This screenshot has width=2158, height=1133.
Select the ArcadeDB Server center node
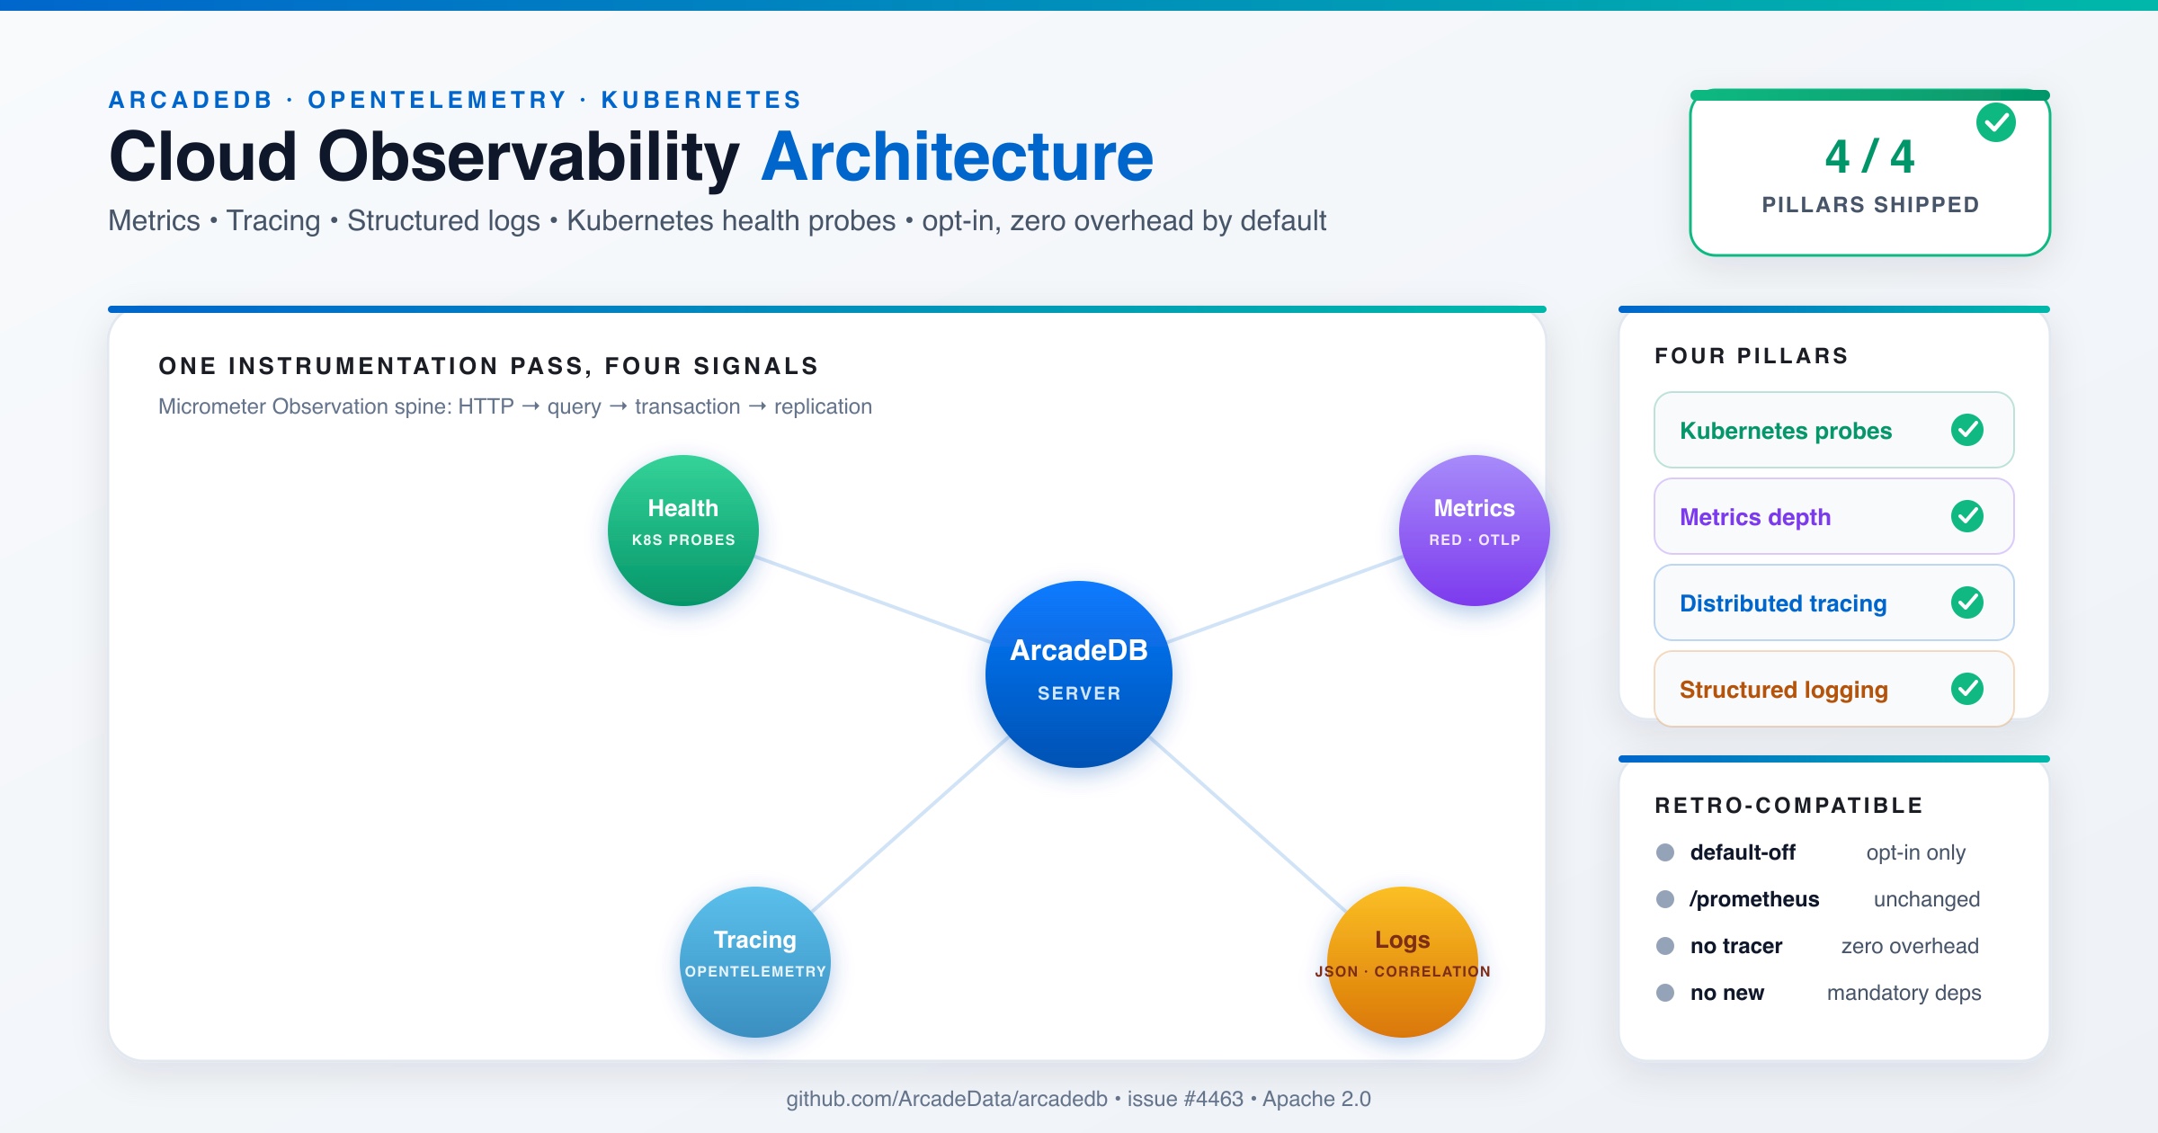click(1079, 674)
